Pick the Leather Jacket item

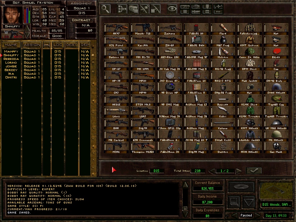pos(249,136)
